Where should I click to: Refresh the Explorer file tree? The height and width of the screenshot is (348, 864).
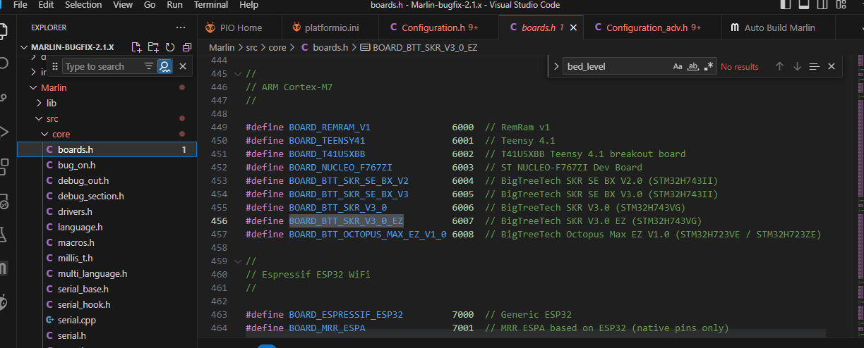click(170, 47)
